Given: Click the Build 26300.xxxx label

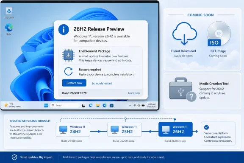Looking at the screenshot, I should [x=175, y=141].
